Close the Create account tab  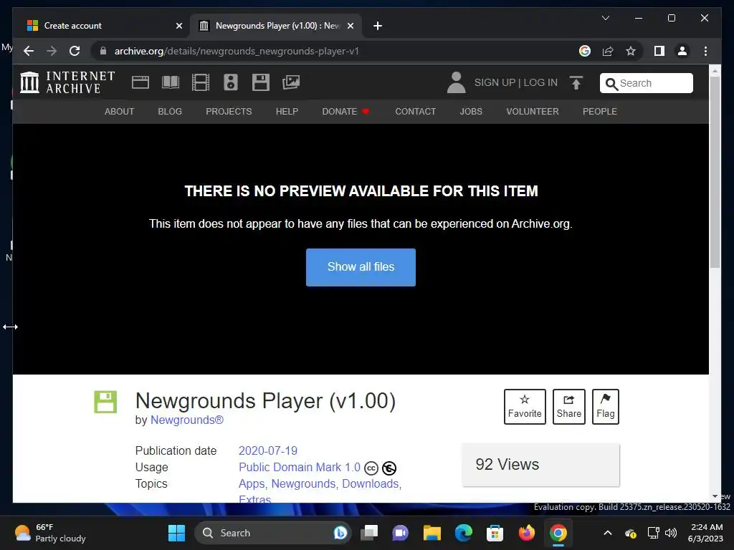[x=178, y=26]
